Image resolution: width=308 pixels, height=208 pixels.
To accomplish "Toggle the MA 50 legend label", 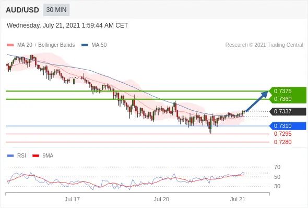I will [99, 45].
